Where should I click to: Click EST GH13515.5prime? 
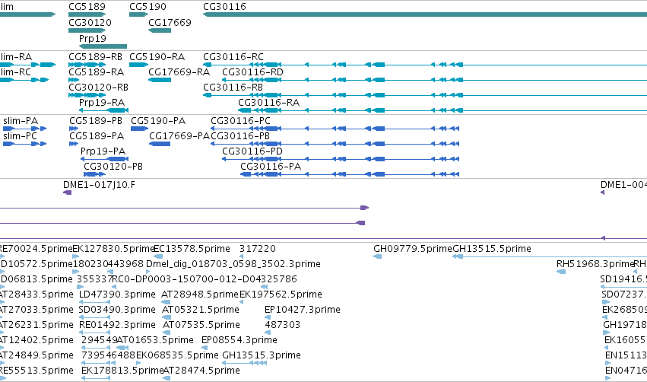pos(492,249)
